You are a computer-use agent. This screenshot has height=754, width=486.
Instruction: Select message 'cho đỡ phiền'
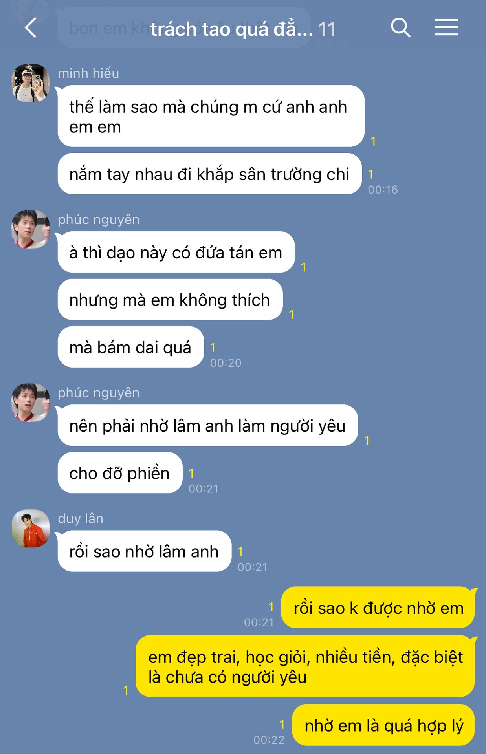tap(120, 473)
